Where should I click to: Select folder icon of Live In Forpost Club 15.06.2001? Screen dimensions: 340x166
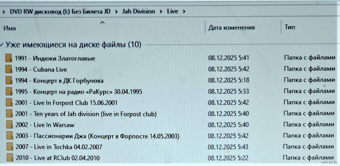[9, 103]
